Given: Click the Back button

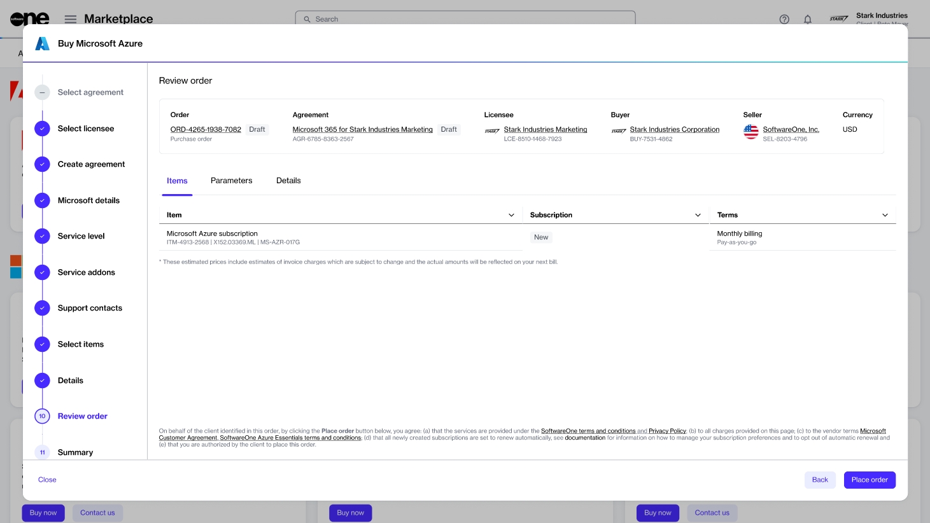Looking at the screenshot, I should click(820, 480).
